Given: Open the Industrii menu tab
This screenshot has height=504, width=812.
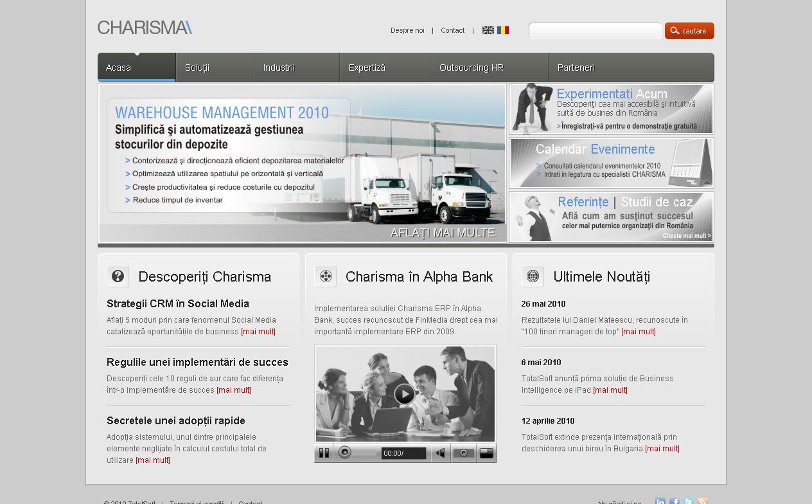Looking at the screenshot, I should pos(297,67).
